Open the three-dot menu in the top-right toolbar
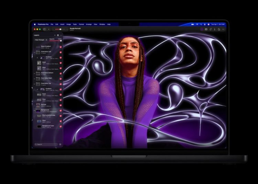Viewport: 258px width, 184px height. tap(223, 29)
